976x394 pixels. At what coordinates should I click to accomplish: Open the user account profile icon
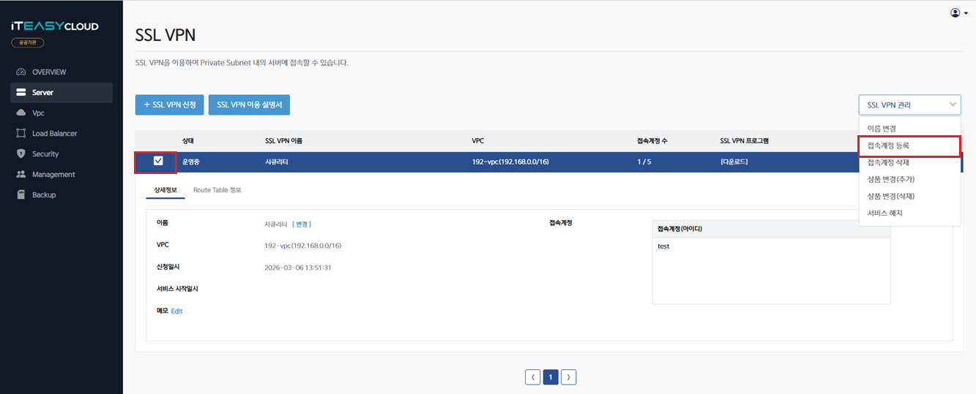955,13
